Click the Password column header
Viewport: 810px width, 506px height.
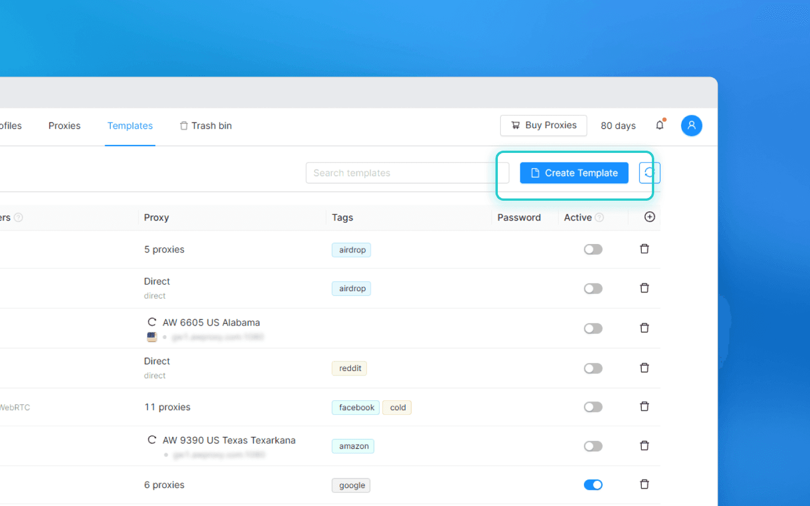pyautogui.click(x=519, y=218)
